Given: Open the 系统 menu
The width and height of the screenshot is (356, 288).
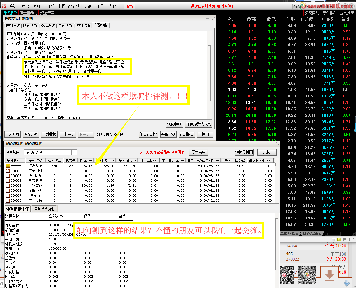Looking at the screenshot, I should click(13, 6).
